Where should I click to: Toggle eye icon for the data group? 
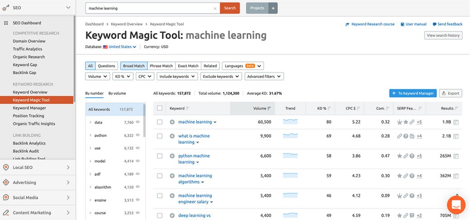[137, 122]
